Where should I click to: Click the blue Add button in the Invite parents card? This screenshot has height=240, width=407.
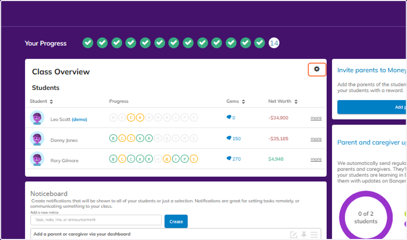click(372, 107)
